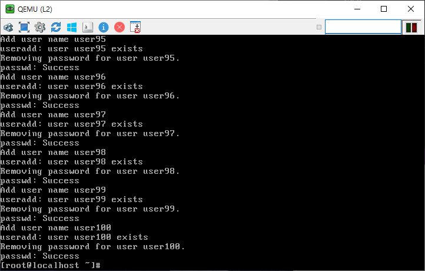The image size is (425, 271).
Task: Click 'useradd: user user98 exists'
Action: tap(72, 162)
